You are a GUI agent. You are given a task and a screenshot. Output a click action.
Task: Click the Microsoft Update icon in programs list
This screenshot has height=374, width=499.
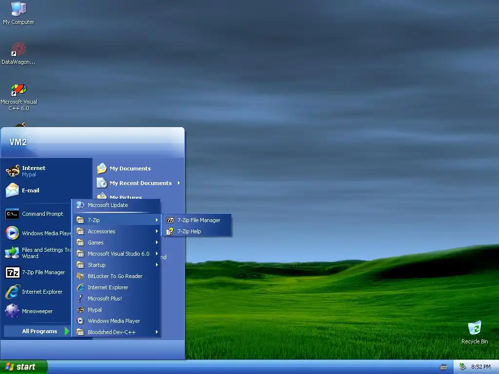(x=80, y=205)
